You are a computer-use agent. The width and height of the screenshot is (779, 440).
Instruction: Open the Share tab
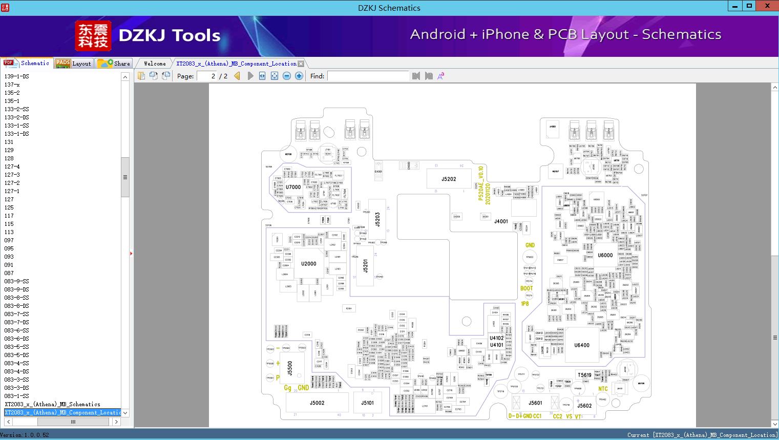114,63
